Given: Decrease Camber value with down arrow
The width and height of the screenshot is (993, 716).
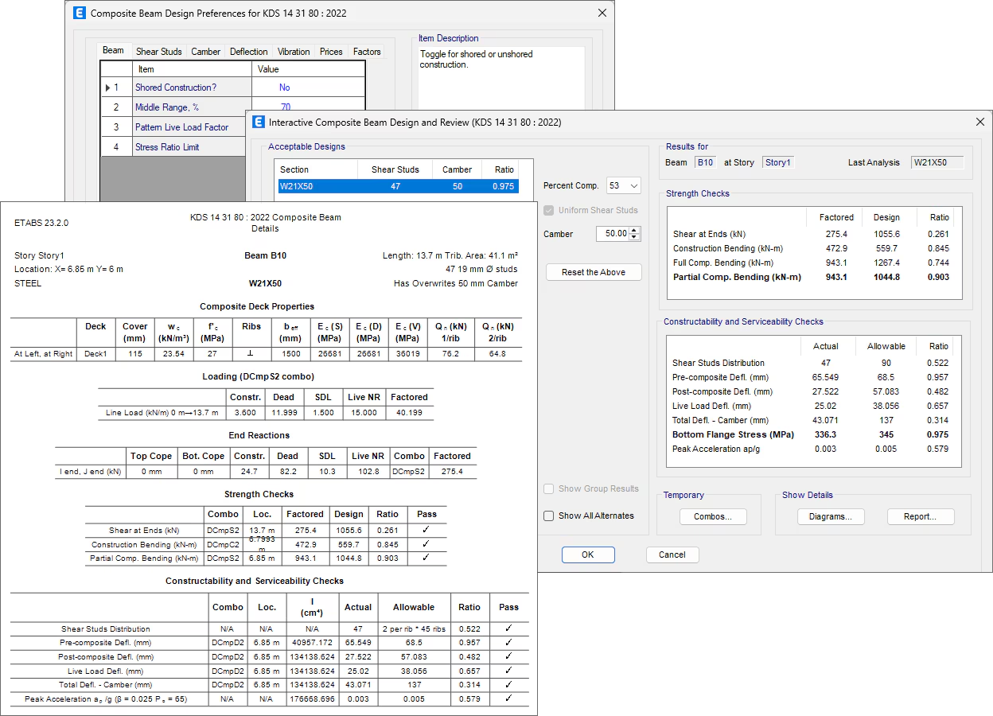Looking at the screenshot, I should point(633,237).
